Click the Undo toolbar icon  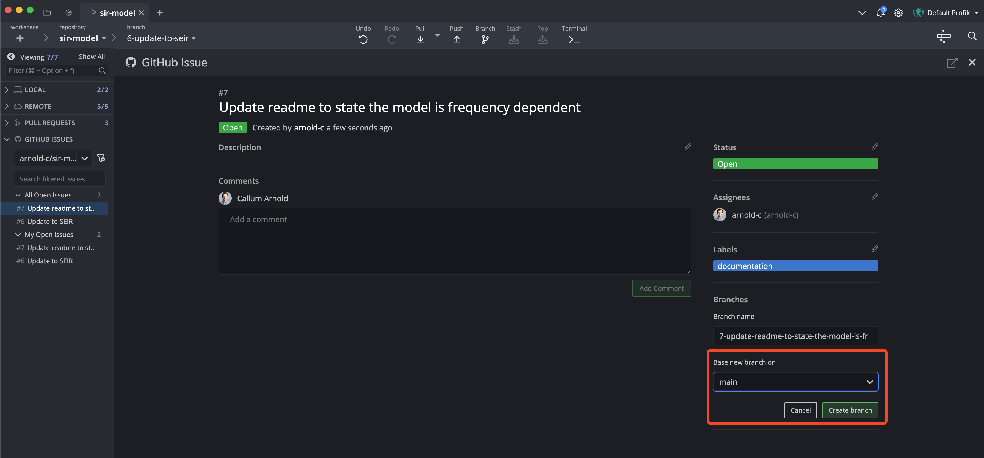click(363, 39)
